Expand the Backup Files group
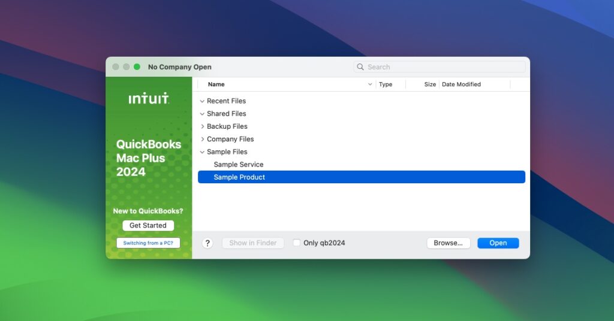614x321 pixels. point(202,126)
